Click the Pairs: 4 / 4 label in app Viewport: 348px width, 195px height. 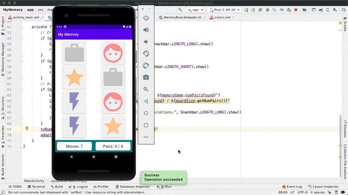tap(113, 146)
